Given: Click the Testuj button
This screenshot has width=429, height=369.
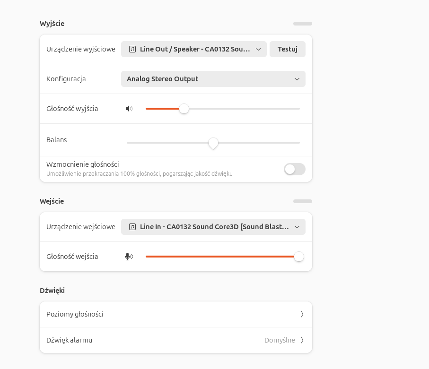Looking at the screenshot, I should click(287, 49).
